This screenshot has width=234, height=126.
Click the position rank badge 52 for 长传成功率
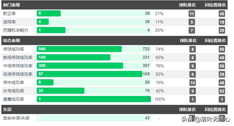[x=222, y=91]
